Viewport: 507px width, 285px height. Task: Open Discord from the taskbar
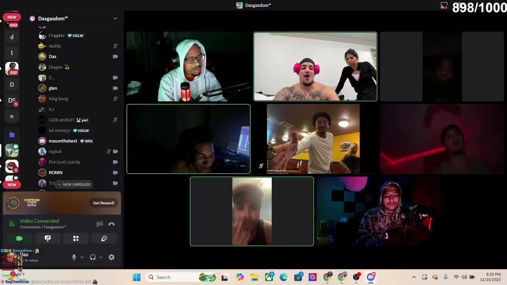coord(371,277)
